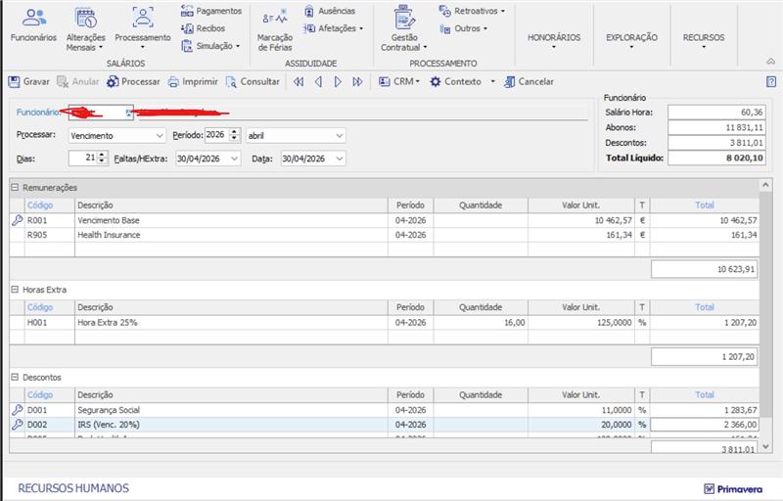Image resolution: width=783 pixels, height=501 pixels.
Task: Open the Processar Vencimento dropdown
Action: (160, 135)
